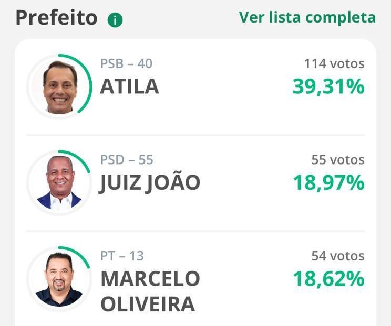Open the MARCELO OLIVEIRA candidate photo
The height and width of the screenshot is (326, 391).
(59, 279)
